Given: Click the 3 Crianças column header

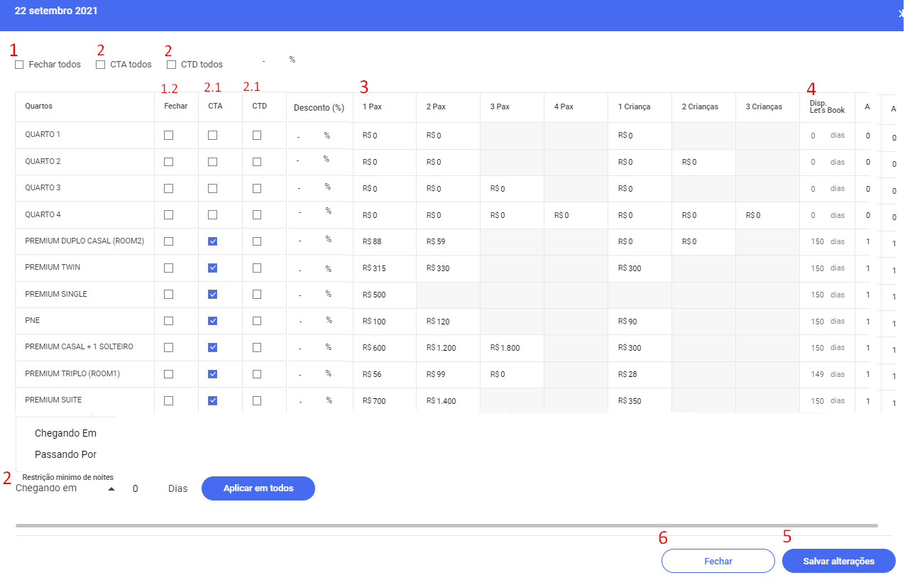Looking at the screenshot, I should (764, 107).
